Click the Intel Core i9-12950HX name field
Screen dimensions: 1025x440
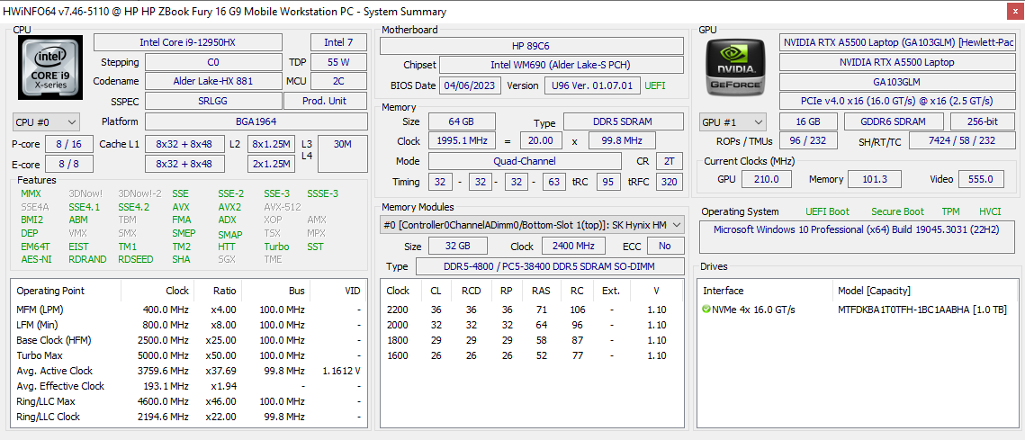[x=187, y=42]
